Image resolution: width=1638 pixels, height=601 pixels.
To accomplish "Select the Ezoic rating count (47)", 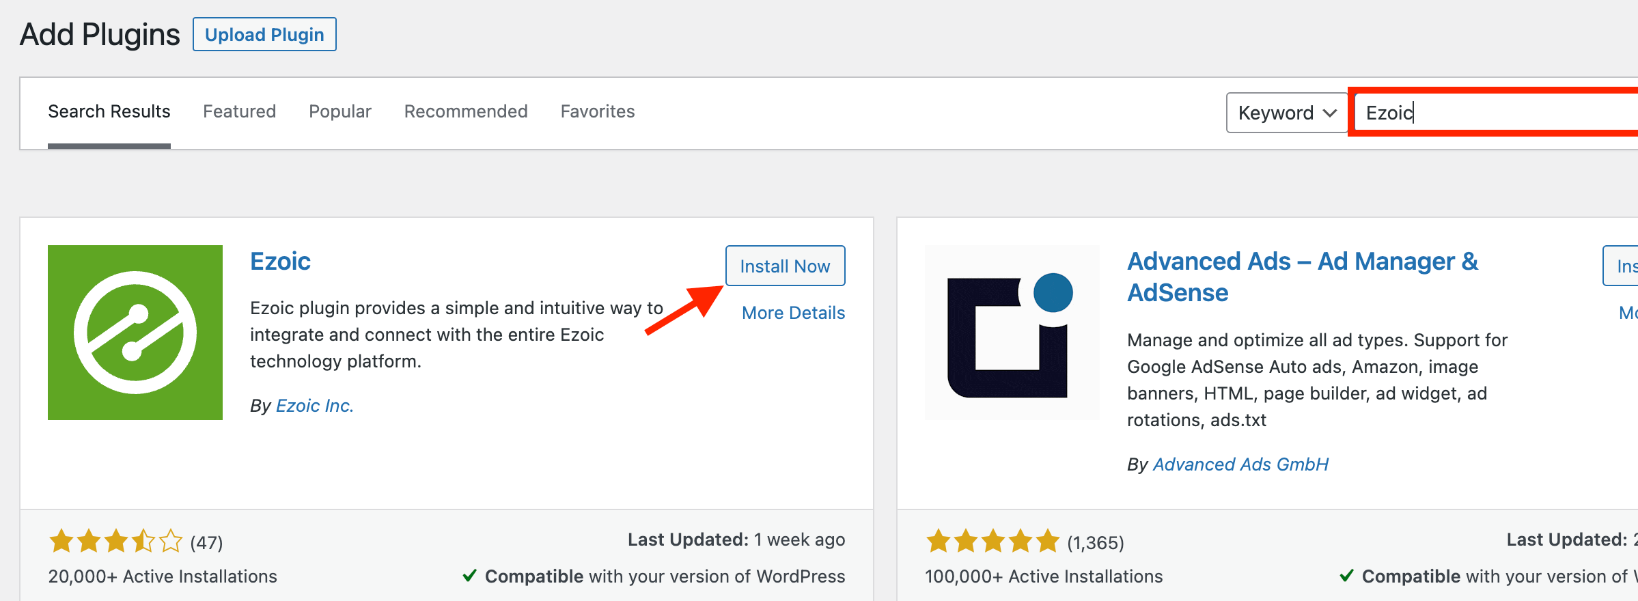I will click(x=206, y=543).
